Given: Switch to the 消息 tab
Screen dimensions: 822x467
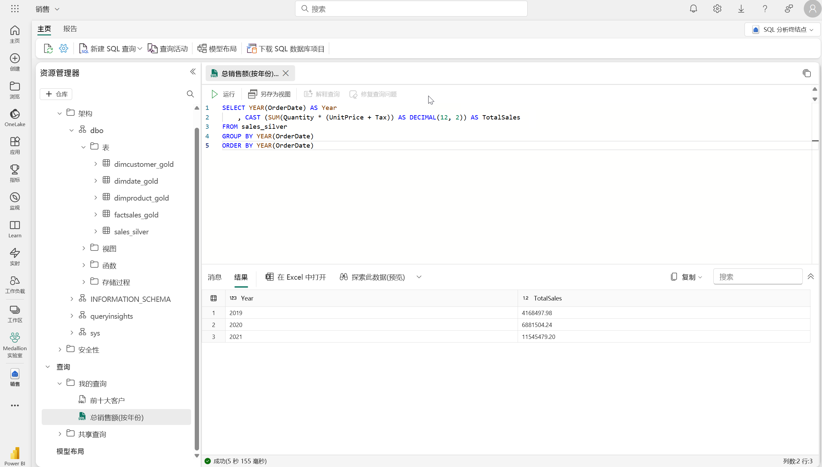Looking at the screenshot, I should coord(215,277).
